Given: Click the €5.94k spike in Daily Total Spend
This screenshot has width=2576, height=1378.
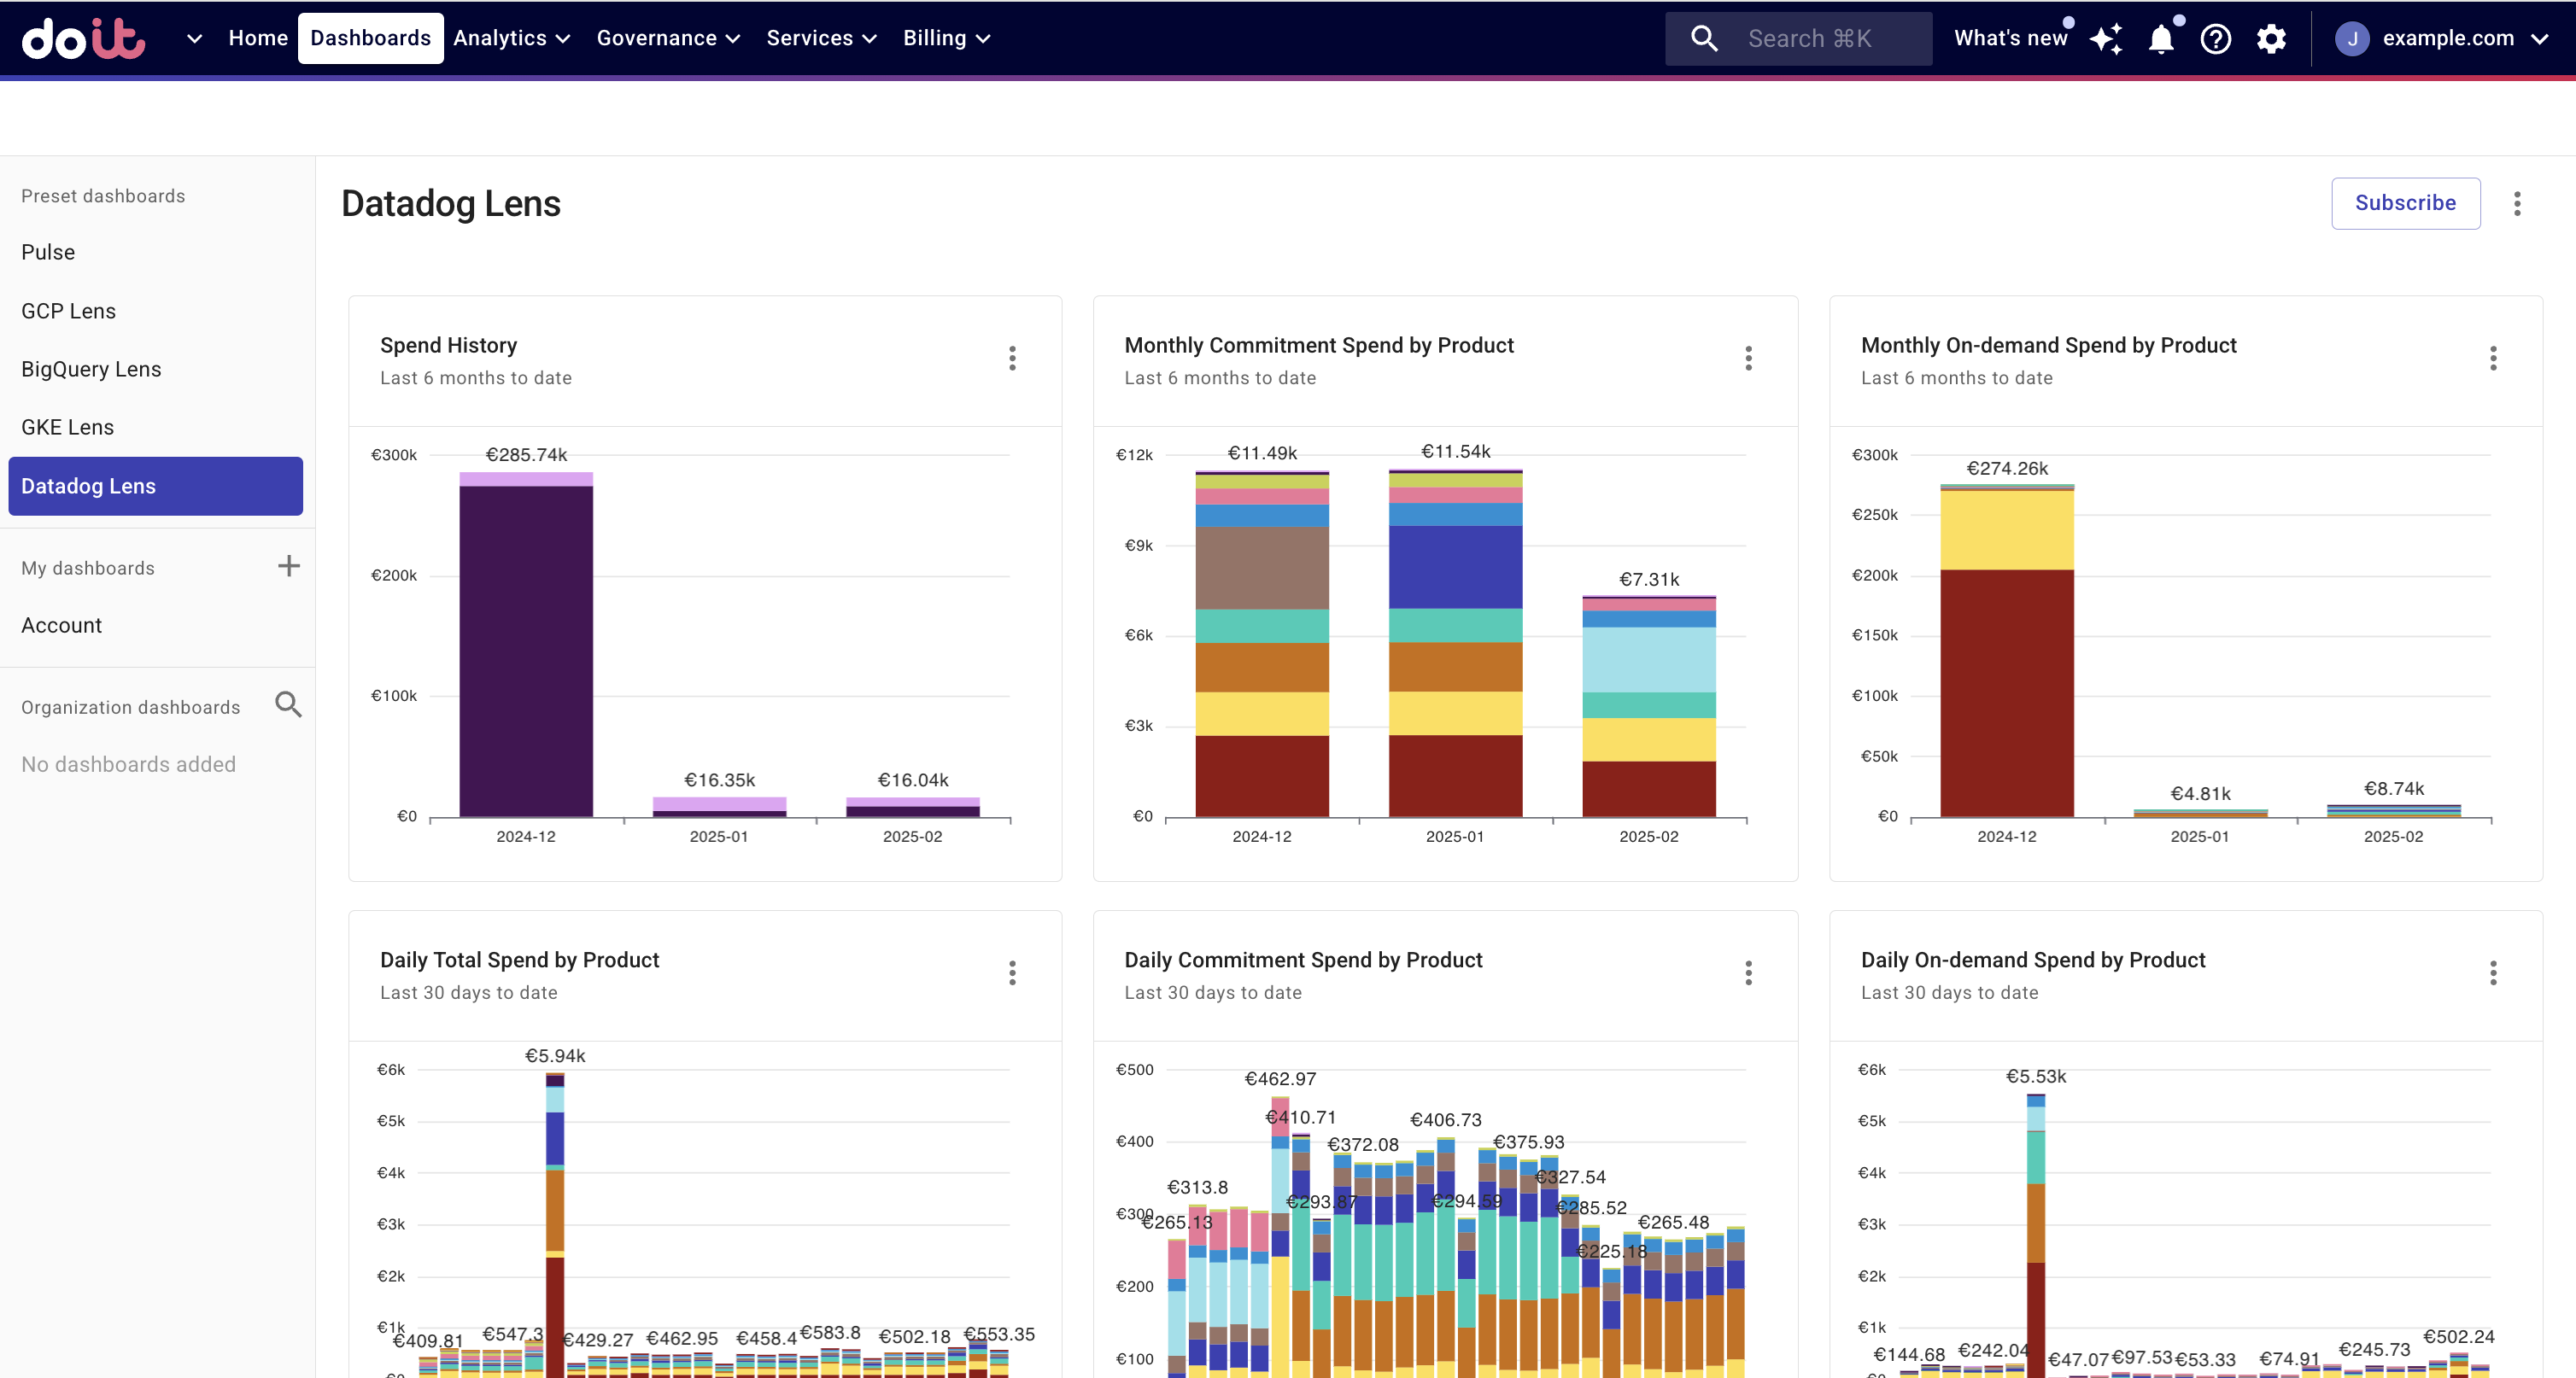Looking at the screenshot, I should point(555,1224).
